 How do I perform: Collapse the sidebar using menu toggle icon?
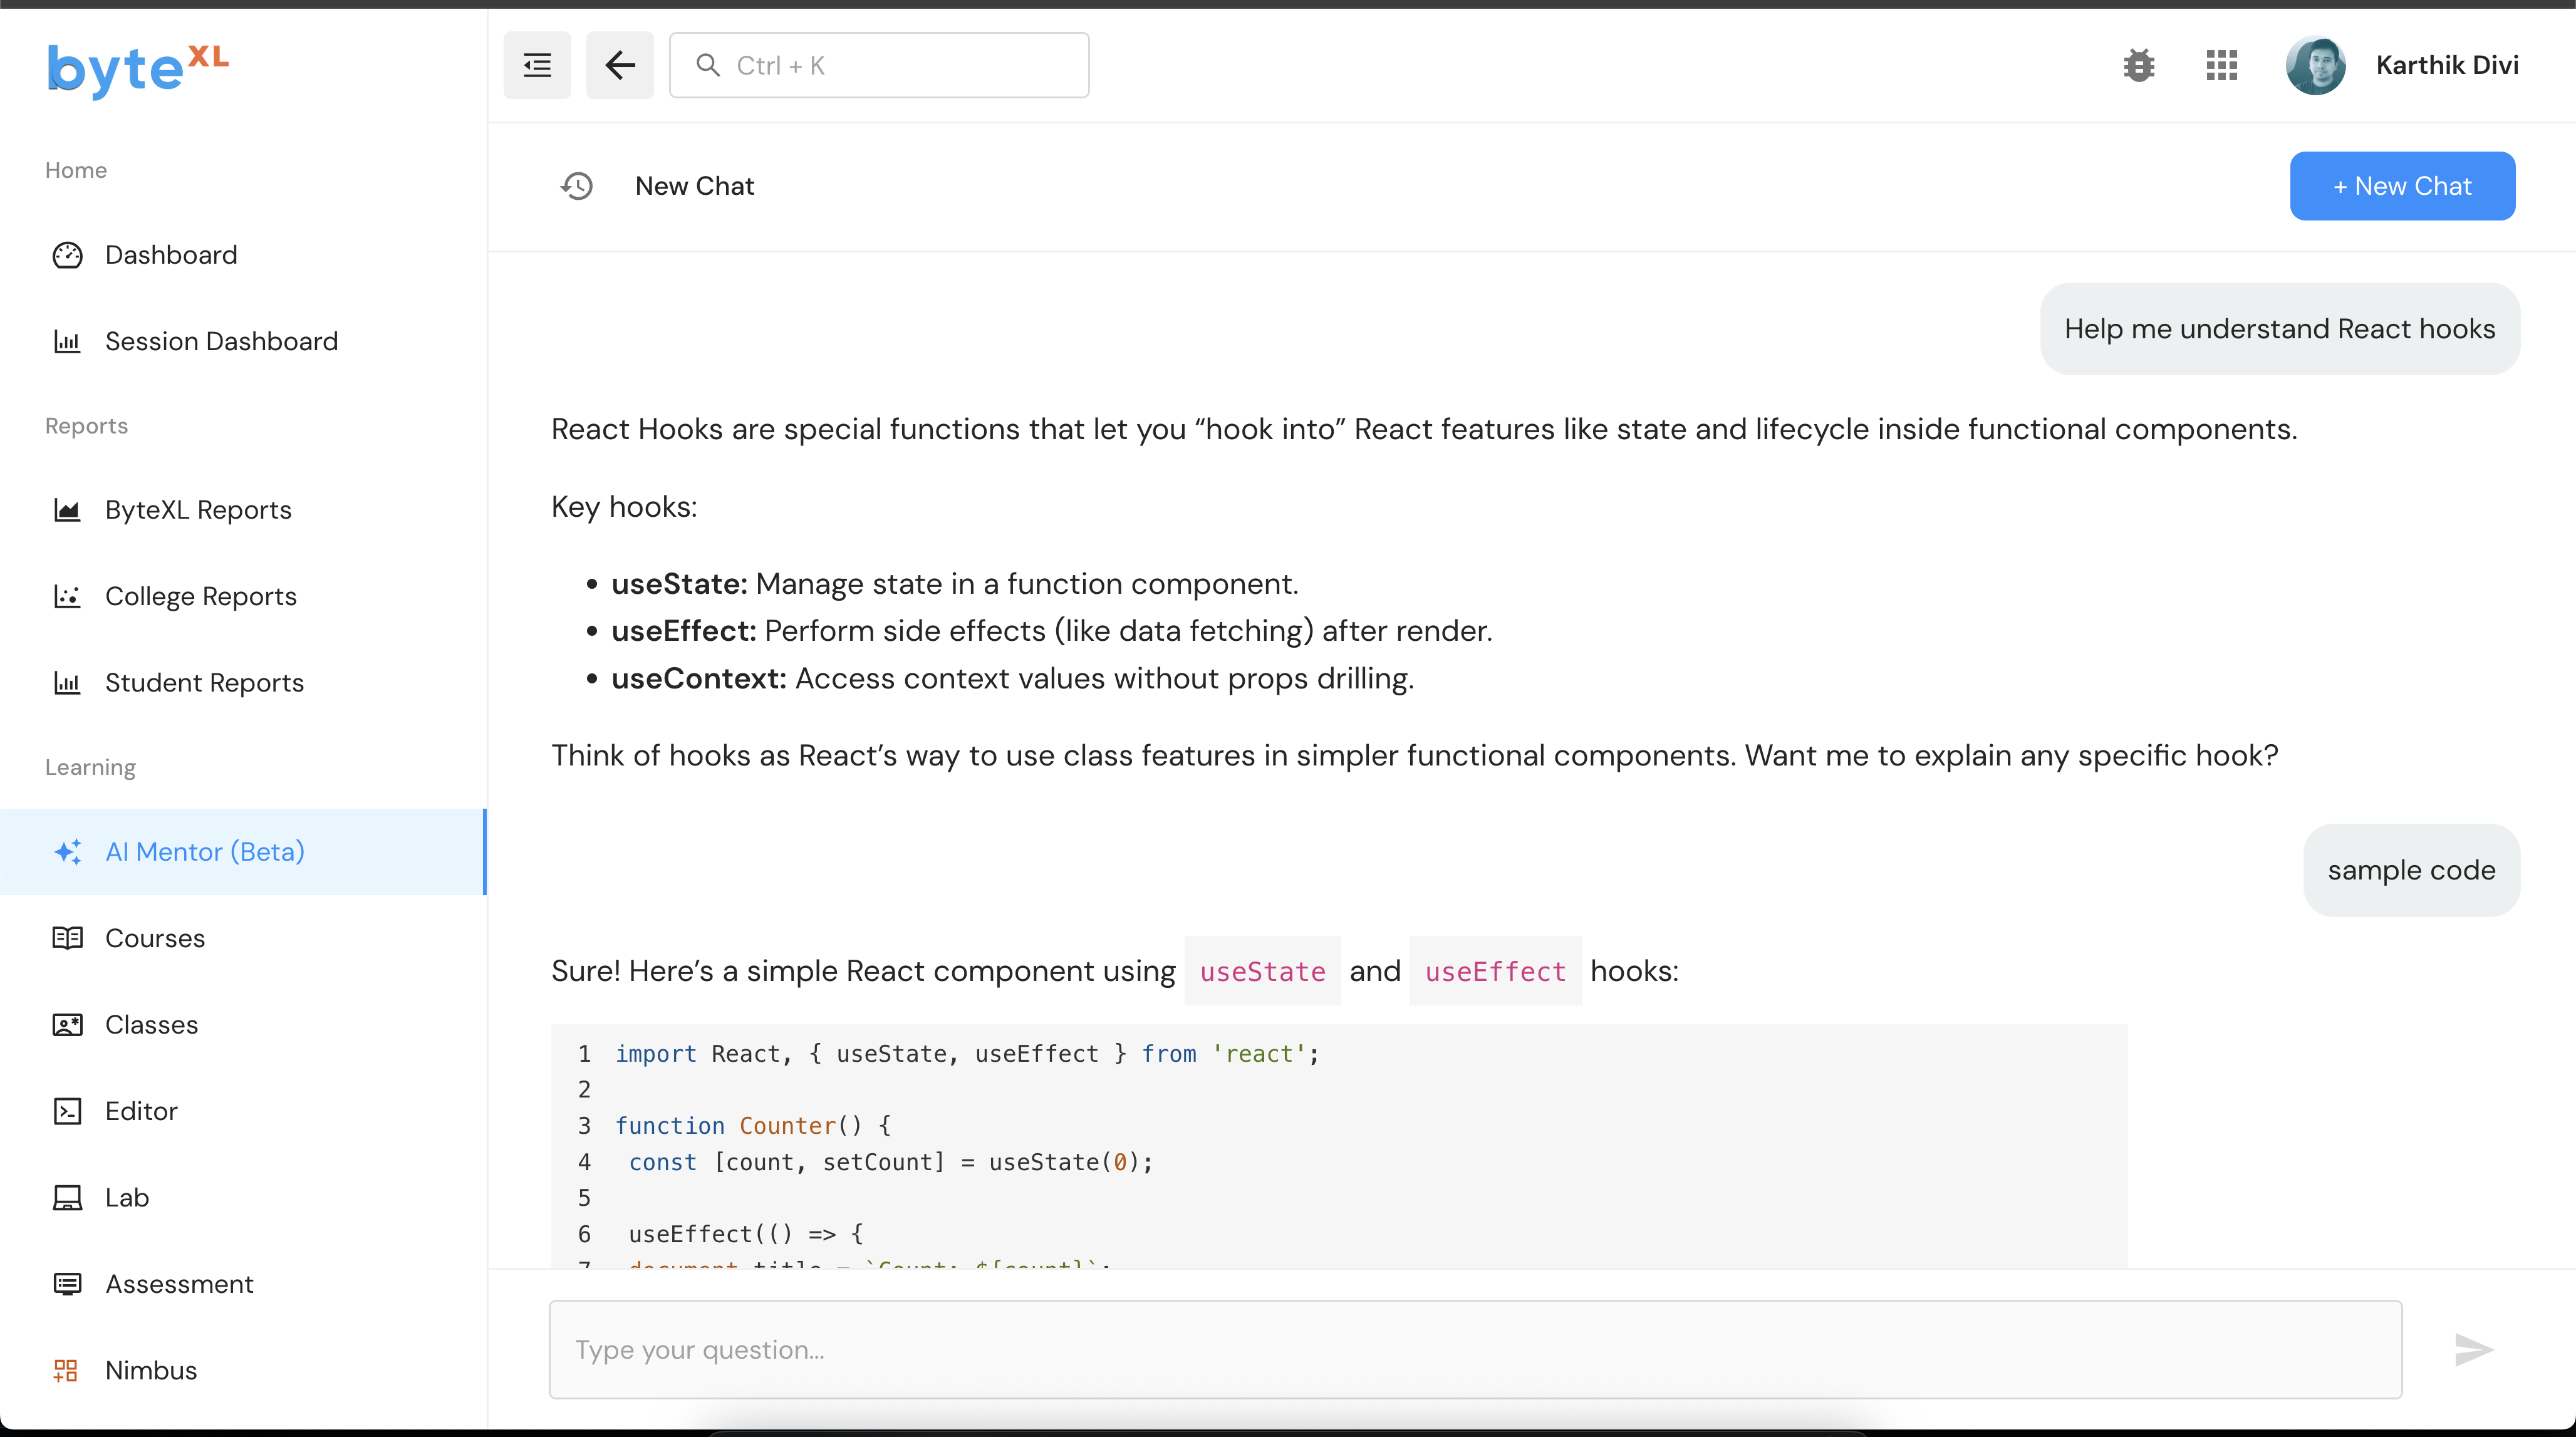tap(537, 65)
